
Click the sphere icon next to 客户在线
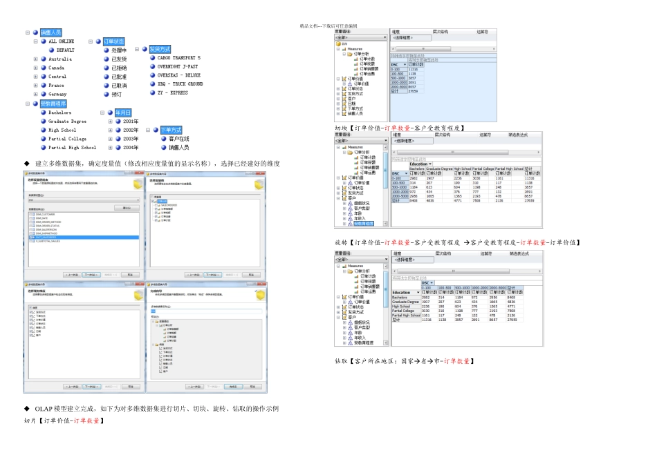(x=163, y=139)
